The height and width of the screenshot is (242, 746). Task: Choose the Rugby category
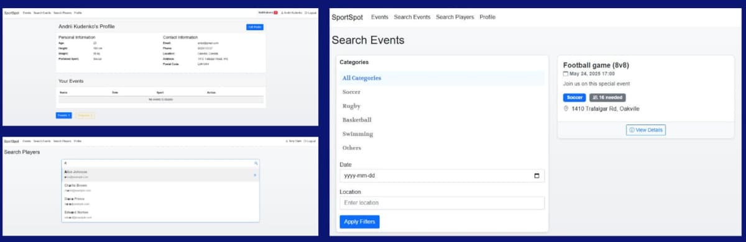click(x=442, y=106)
